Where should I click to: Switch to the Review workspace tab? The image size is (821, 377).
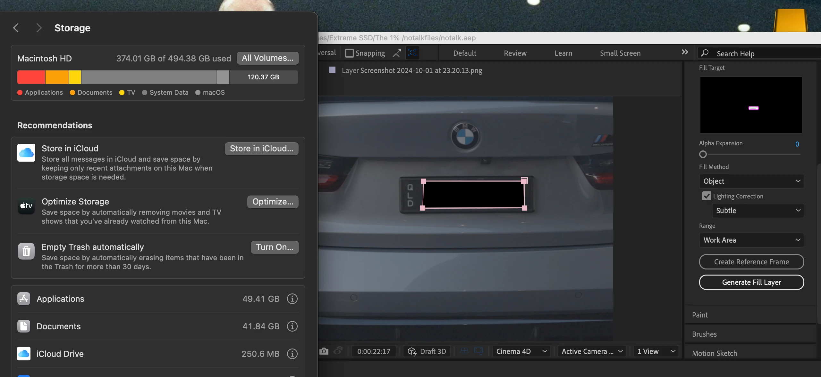[x=515, y=53]
